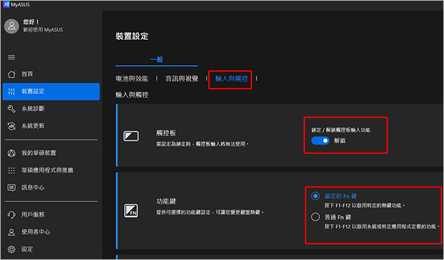
Task: Click the wrench icon beside 系統診斷
Action: 11,109
